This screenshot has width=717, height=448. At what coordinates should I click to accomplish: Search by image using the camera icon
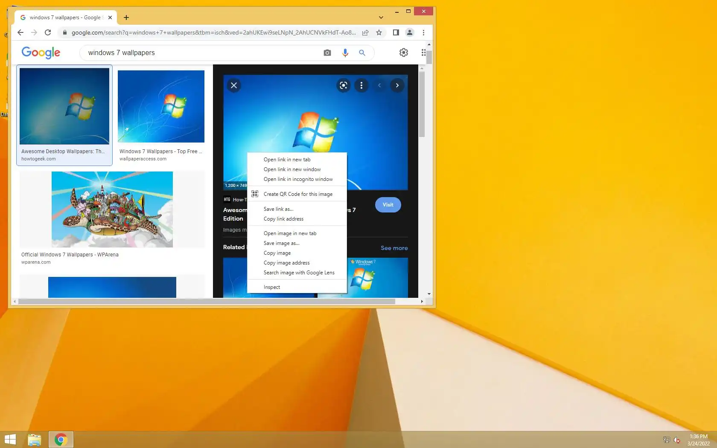327,53
